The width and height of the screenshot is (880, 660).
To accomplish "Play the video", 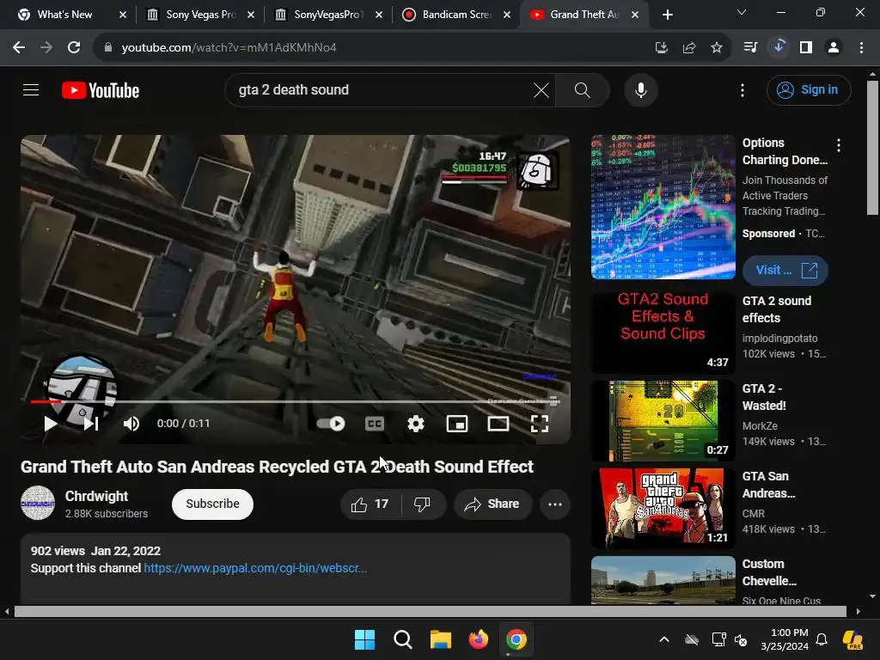I will tap(51, 424).
